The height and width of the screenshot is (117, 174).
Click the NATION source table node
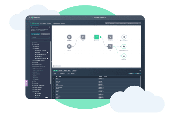tap(69, 46)
